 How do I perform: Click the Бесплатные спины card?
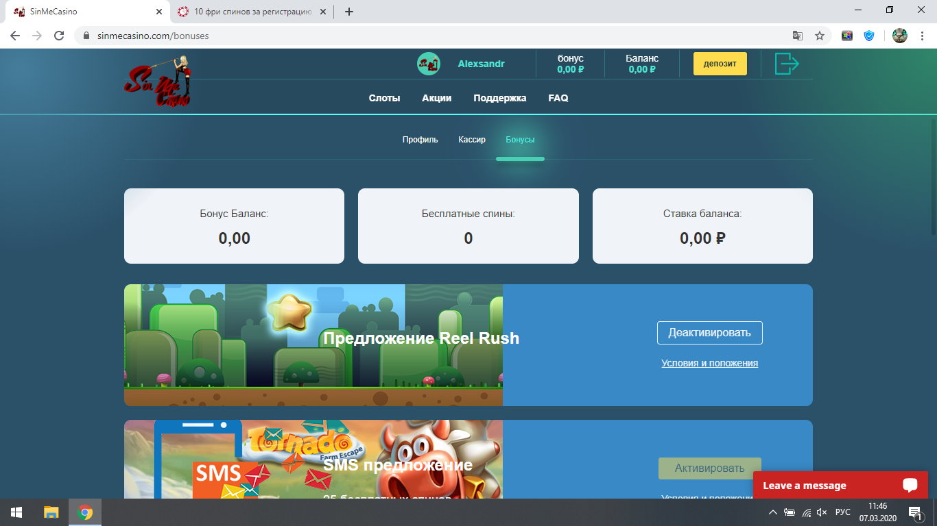[x=468, y=226]
